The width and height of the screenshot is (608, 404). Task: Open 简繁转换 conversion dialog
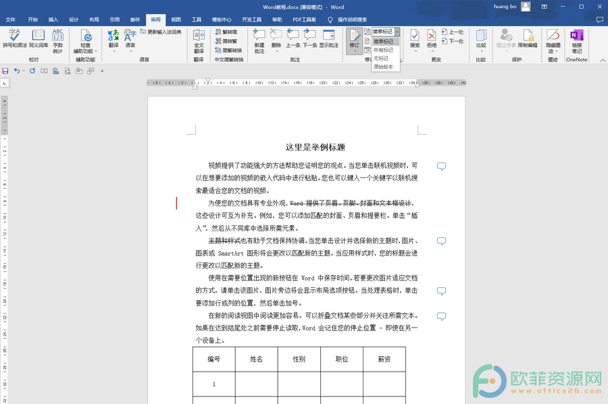(x=229, y=51)
